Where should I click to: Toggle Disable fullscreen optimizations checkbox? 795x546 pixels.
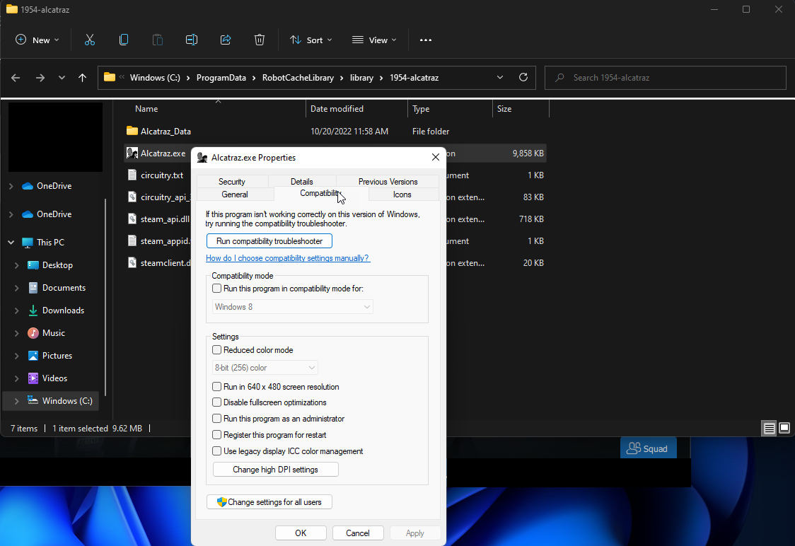pyautogui.click(x=217, y=402)
